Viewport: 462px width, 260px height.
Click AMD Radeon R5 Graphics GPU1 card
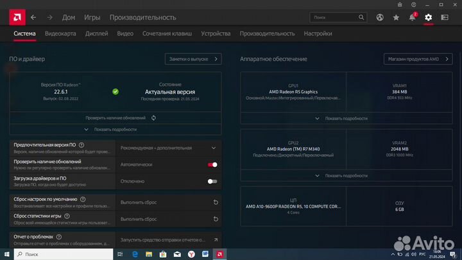(293, 92)
